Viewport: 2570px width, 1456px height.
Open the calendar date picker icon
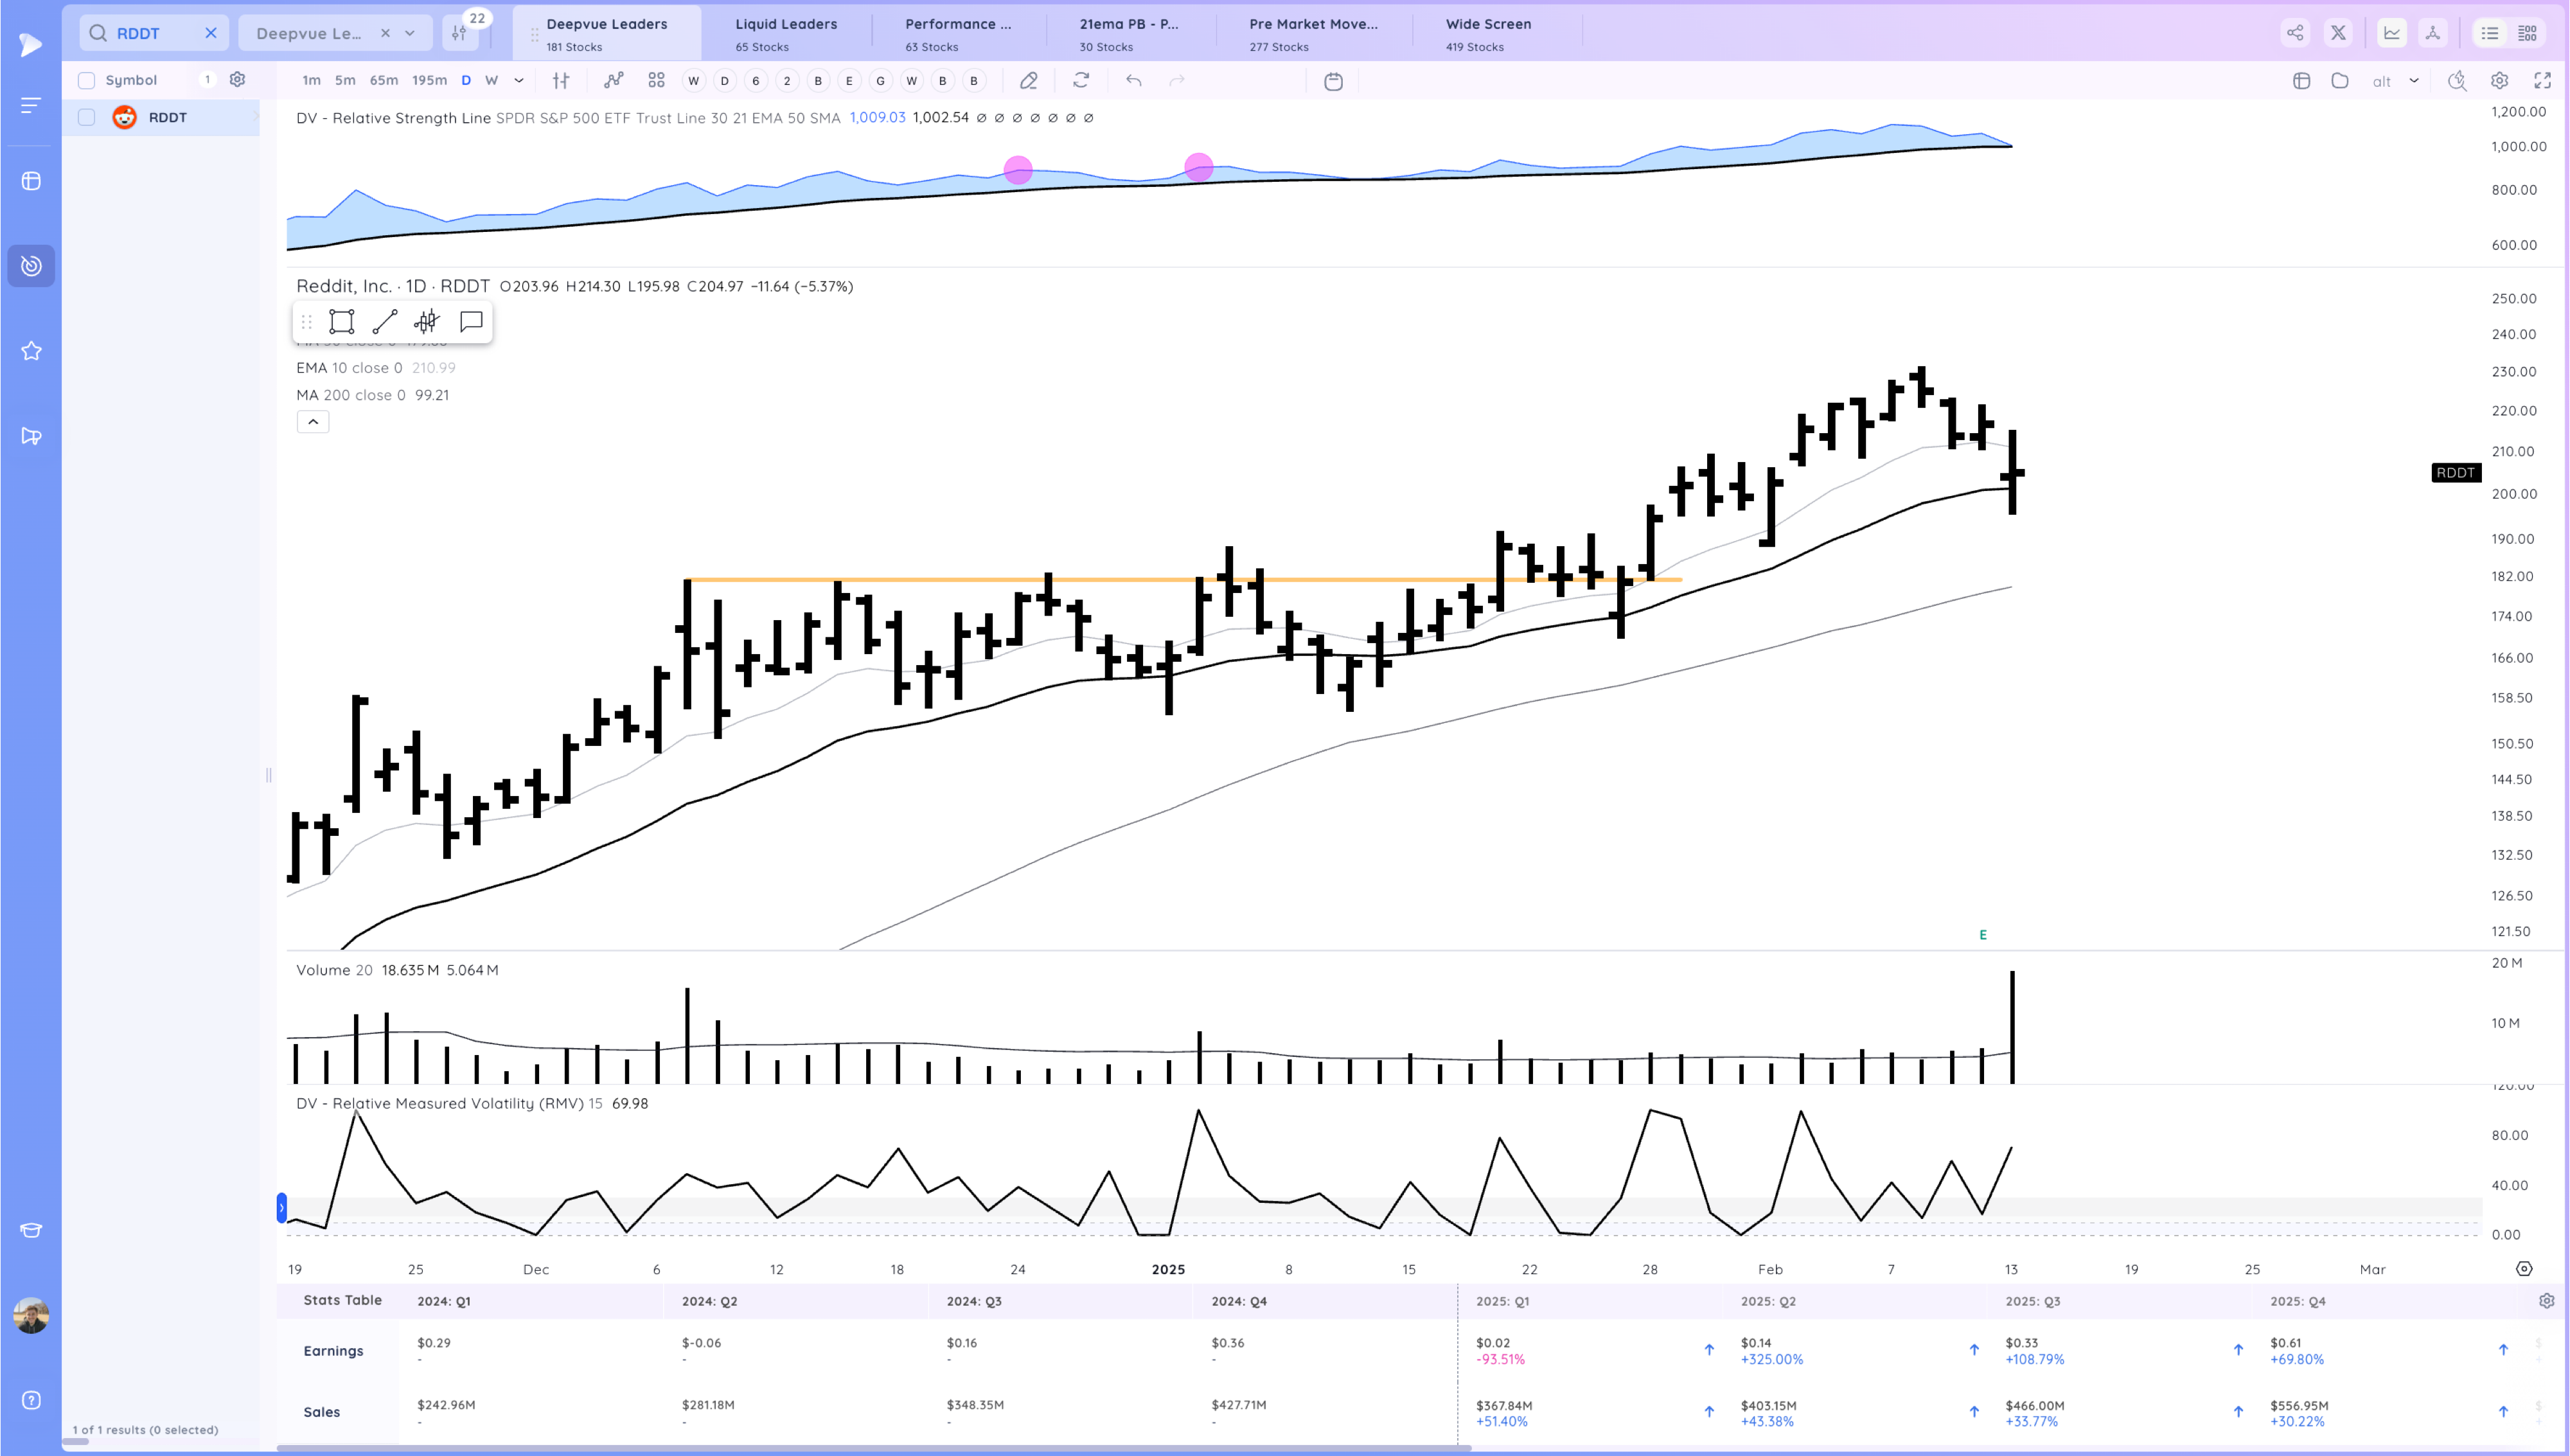[x=1333, y=81]
